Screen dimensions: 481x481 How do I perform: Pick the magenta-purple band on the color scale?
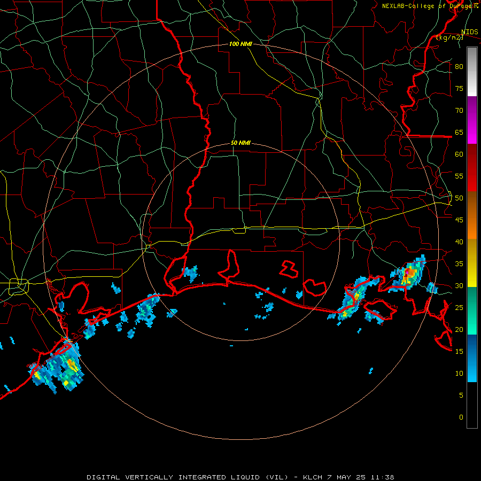click(472, 120)
